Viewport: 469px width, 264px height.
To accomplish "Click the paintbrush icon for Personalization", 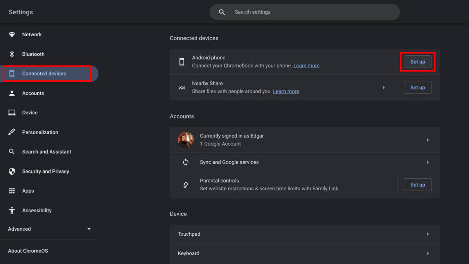I will [12, 132].
